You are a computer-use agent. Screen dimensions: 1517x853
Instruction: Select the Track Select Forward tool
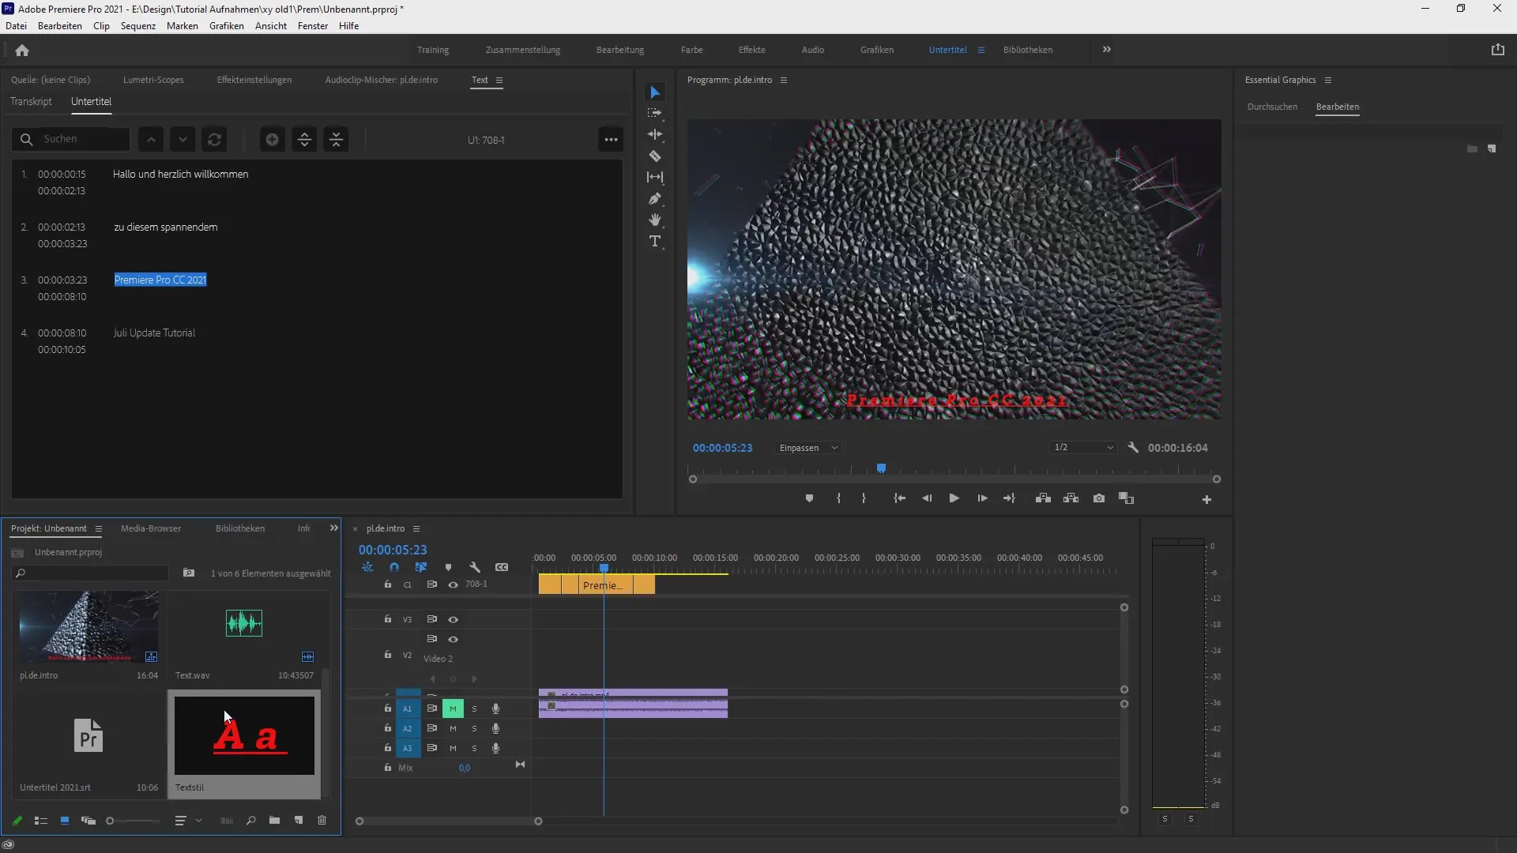[x=654, y=113]
